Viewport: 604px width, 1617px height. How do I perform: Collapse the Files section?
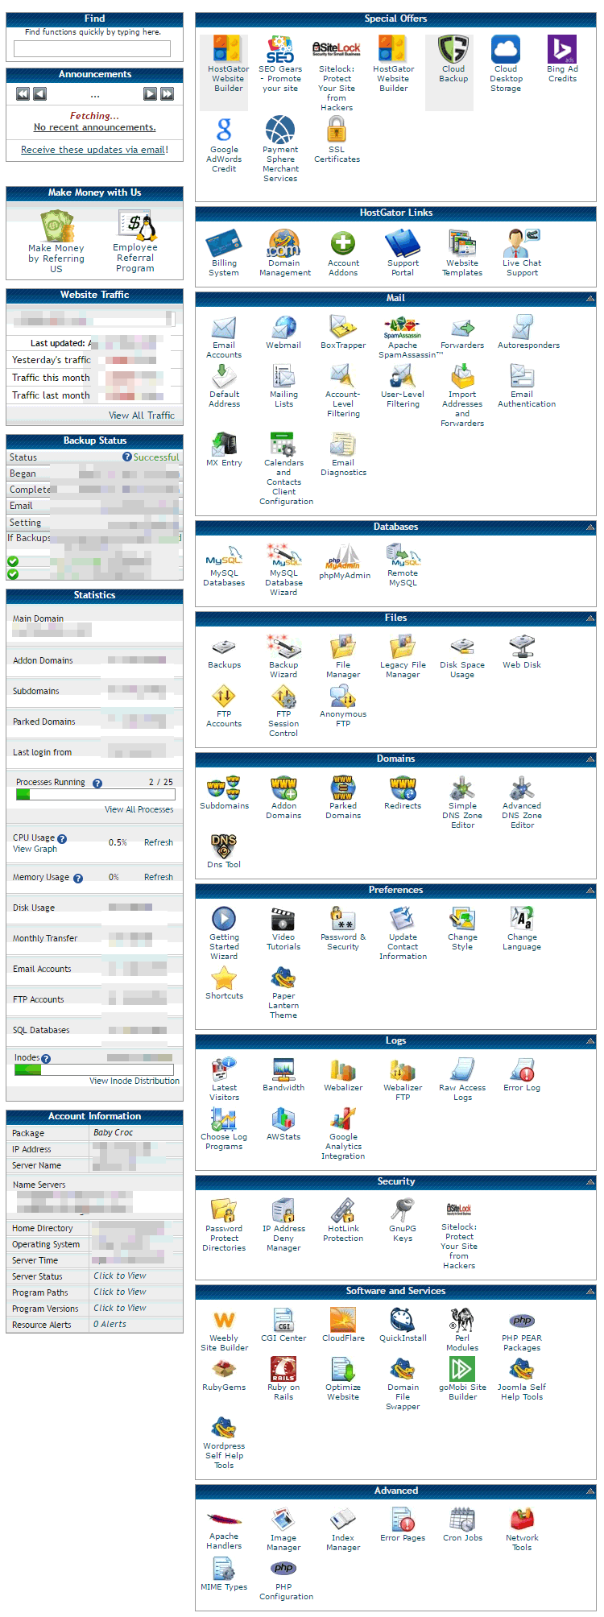tap(590, 618)
